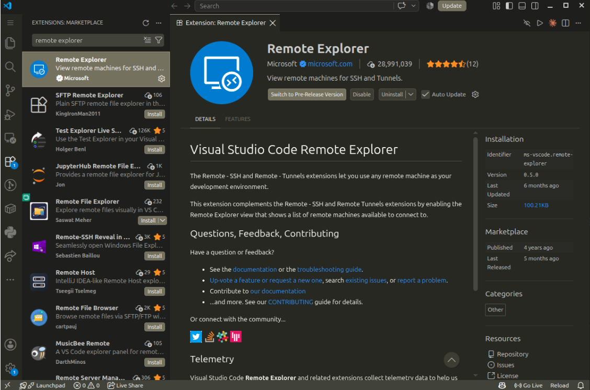Show additional views ellipsis in activity bar

click(x=10, y=280)
